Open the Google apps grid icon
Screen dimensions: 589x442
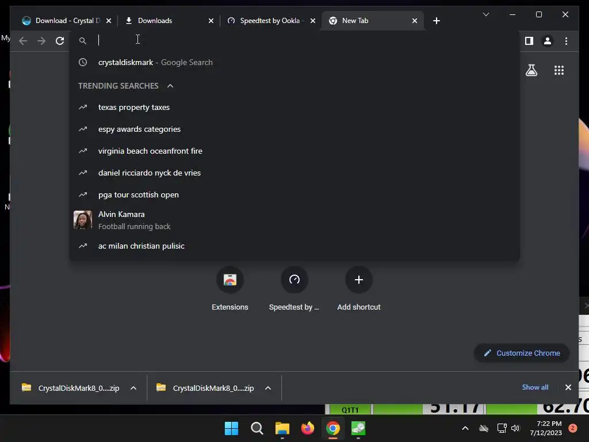(559, 70)
